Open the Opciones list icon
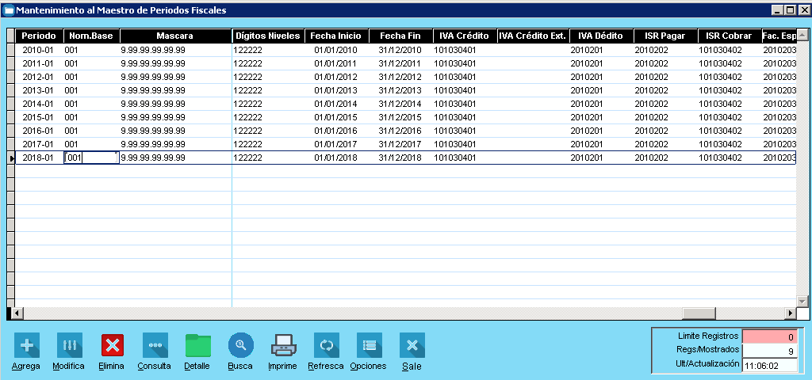The height and width of the screenshot is (380, 812). [369, 345]
